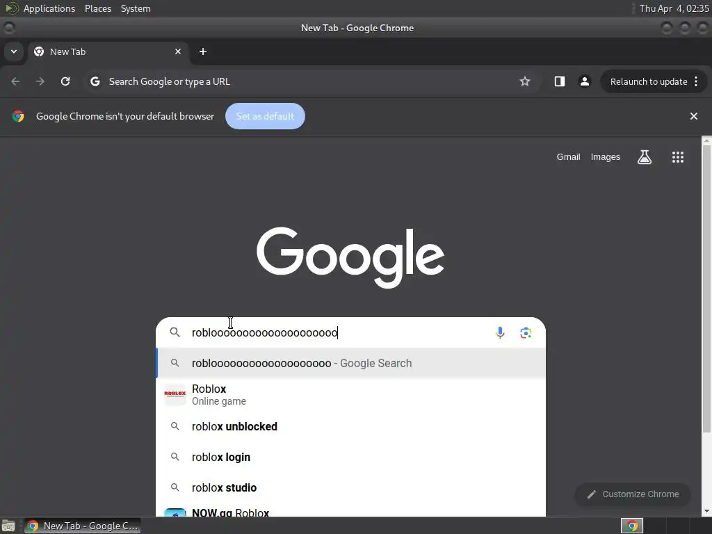
Task: Start voice search with the microphone icon
Action: point(500,333)
